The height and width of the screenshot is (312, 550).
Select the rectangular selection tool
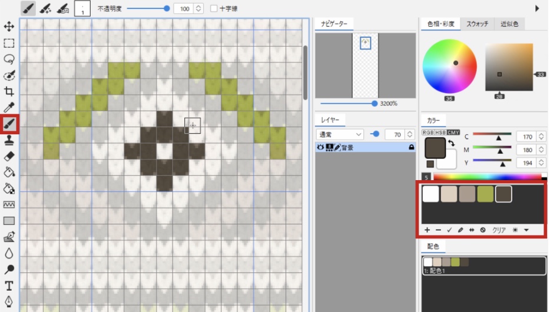tap(9, 43)
